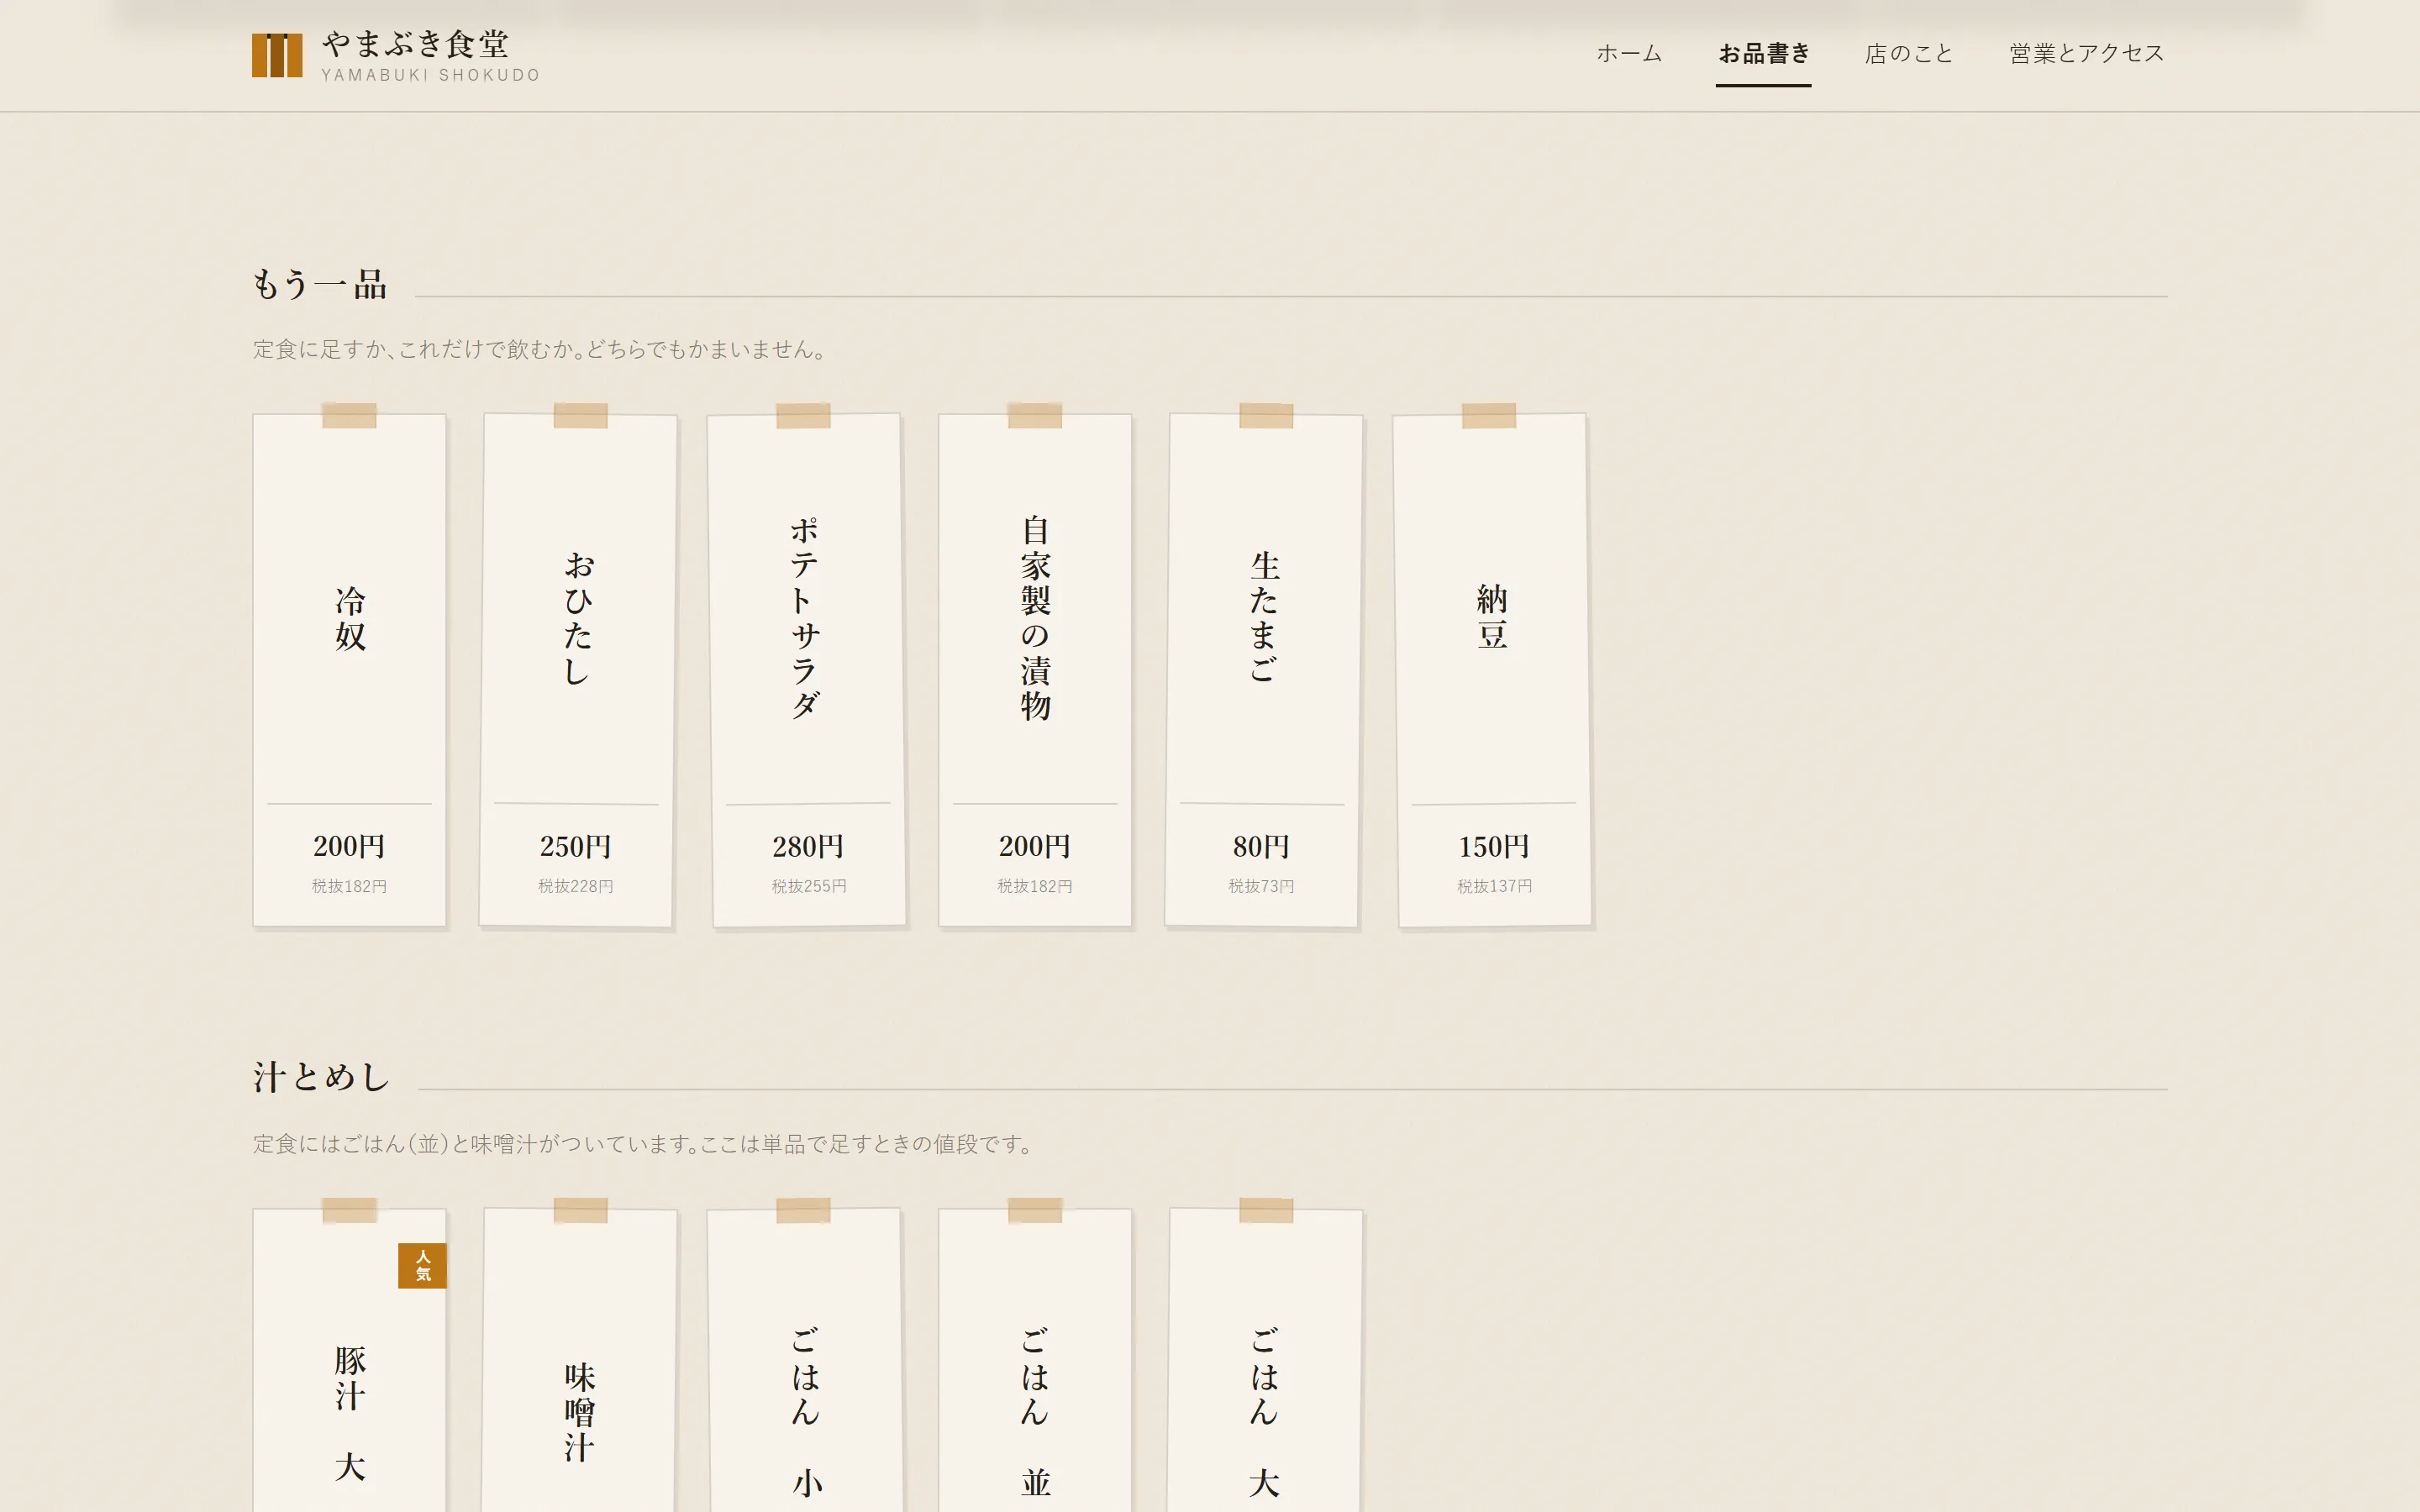The height and width of the screenshot is (1512, 2420).
Task: Pick the 生たまご menu card
Action: click(1264, 670)
